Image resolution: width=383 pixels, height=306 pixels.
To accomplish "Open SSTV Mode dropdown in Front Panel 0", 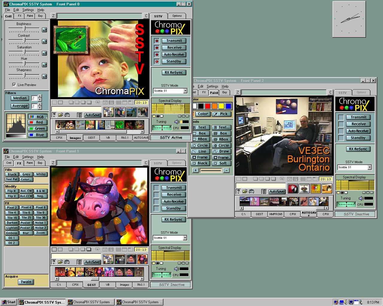I will 185,91.
